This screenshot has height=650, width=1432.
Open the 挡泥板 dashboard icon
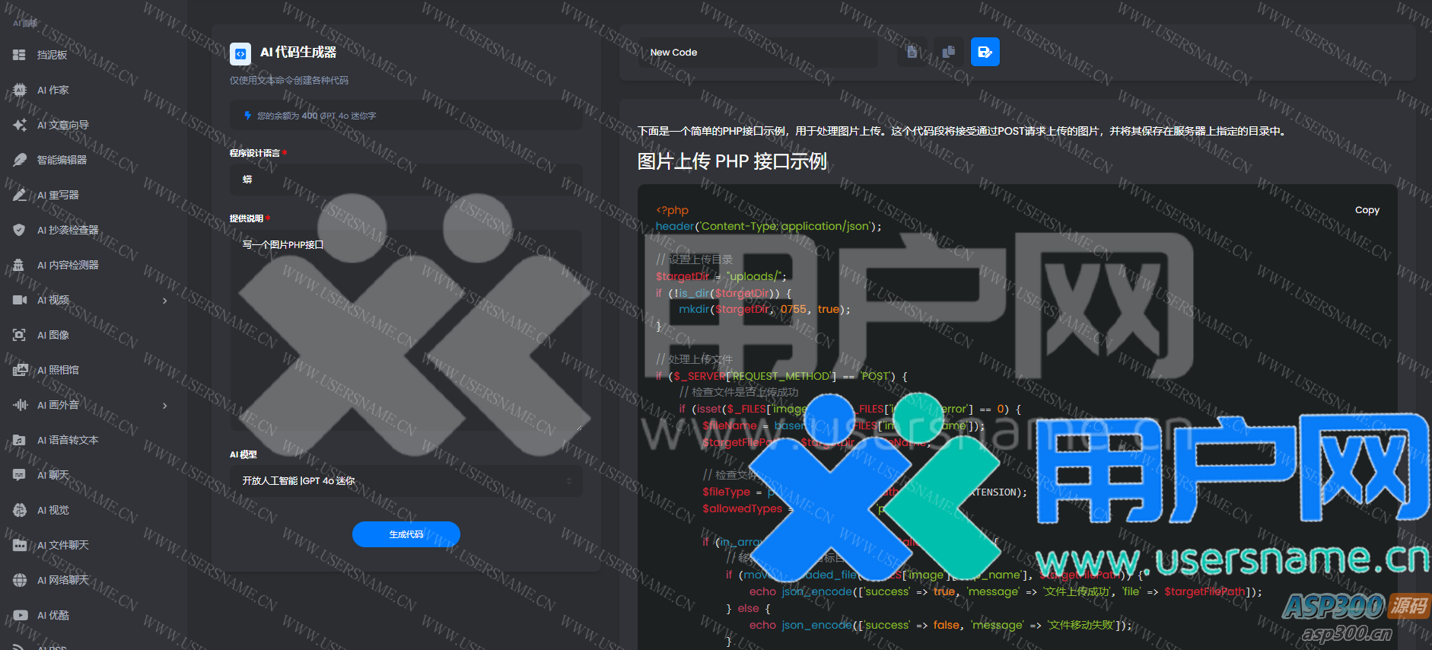(x=20, y=55)
